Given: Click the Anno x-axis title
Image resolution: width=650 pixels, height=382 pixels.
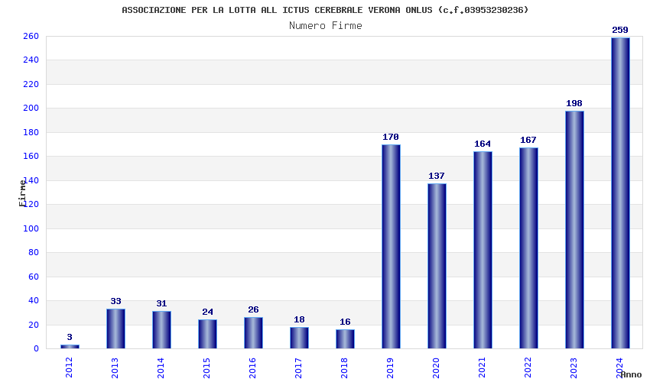Looking at the screenshot, I should click(x=631, y=374).
